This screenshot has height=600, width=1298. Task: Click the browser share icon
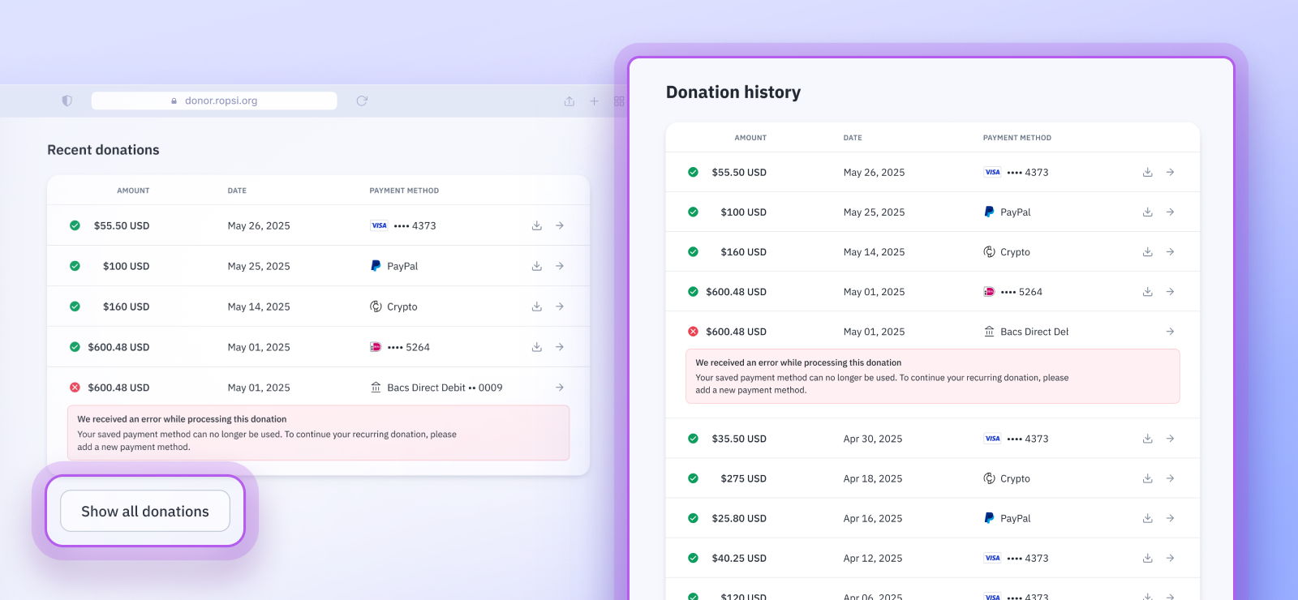(569, 101)
